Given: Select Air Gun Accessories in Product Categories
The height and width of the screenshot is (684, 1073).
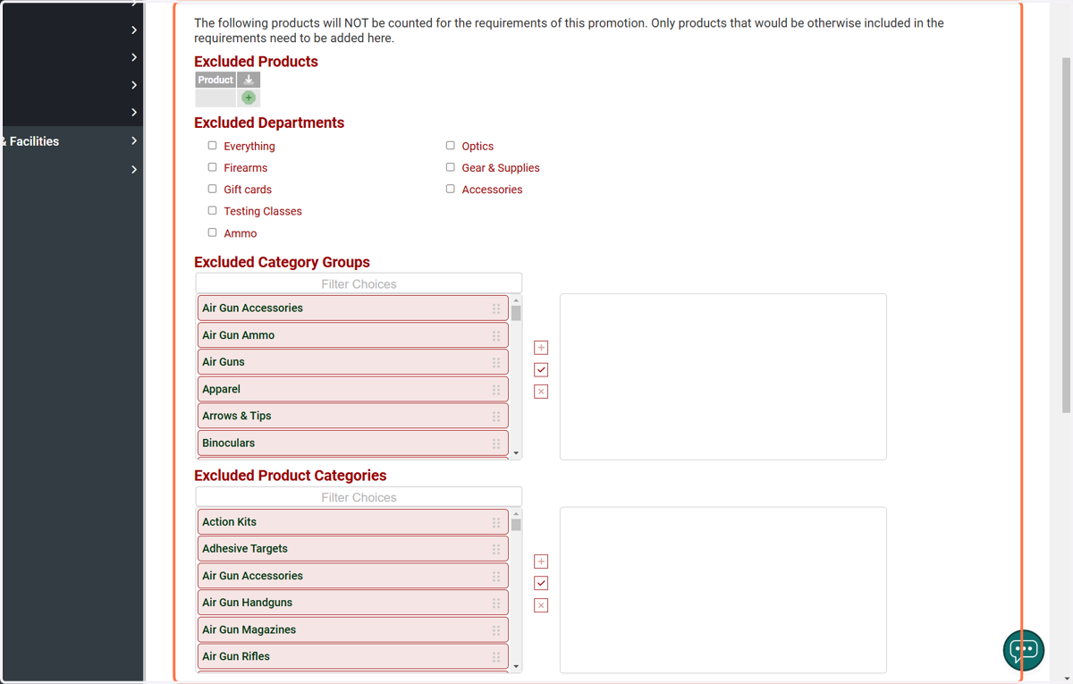Looking at the screenshot, I should coord(352,576).
